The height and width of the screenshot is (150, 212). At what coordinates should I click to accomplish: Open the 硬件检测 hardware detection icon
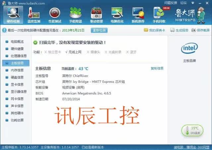click(x=13, y=15)
